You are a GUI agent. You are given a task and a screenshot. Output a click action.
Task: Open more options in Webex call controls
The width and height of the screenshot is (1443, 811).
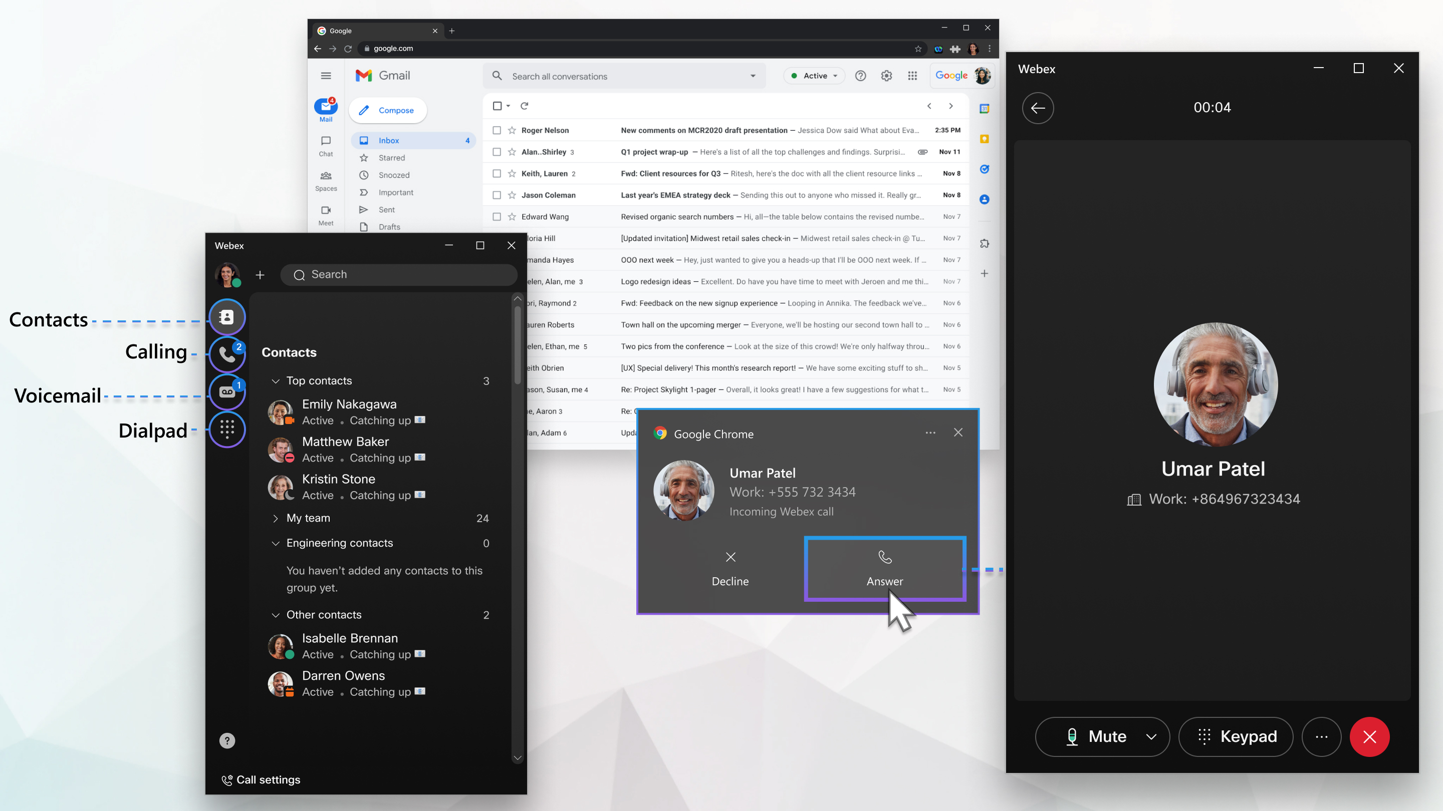tap(1321, 736)
